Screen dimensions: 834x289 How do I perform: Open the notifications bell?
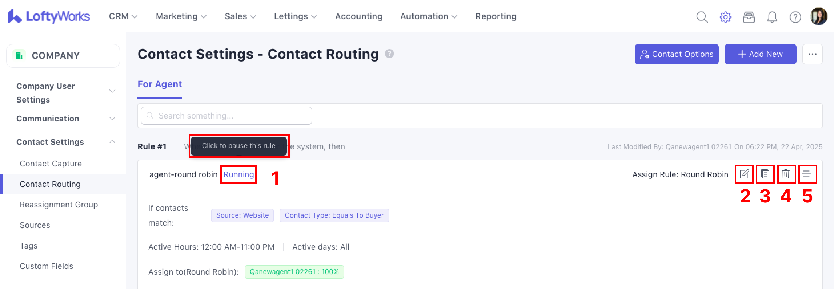pos(772,17)
